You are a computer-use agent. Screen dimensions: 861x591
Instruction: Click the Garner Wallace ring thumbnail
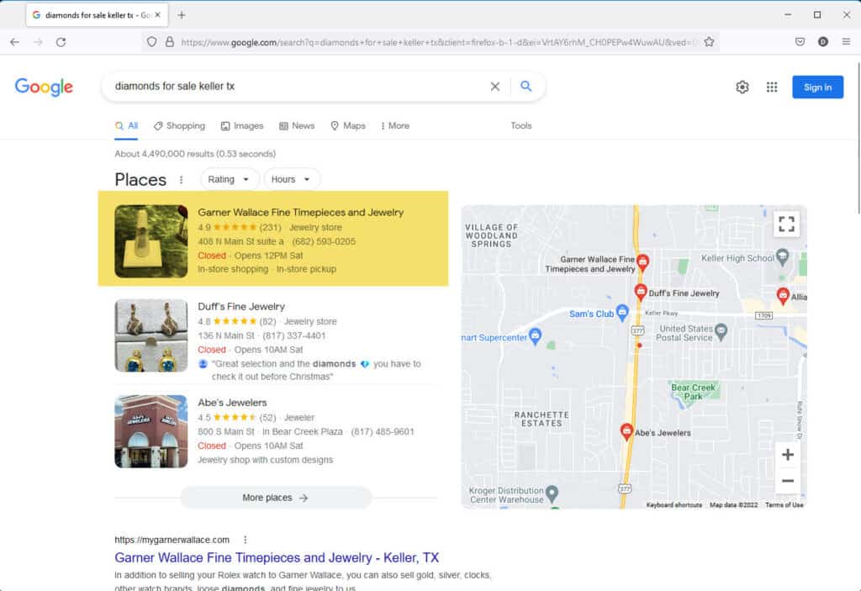pyautogui.click(x=151, y=241)
